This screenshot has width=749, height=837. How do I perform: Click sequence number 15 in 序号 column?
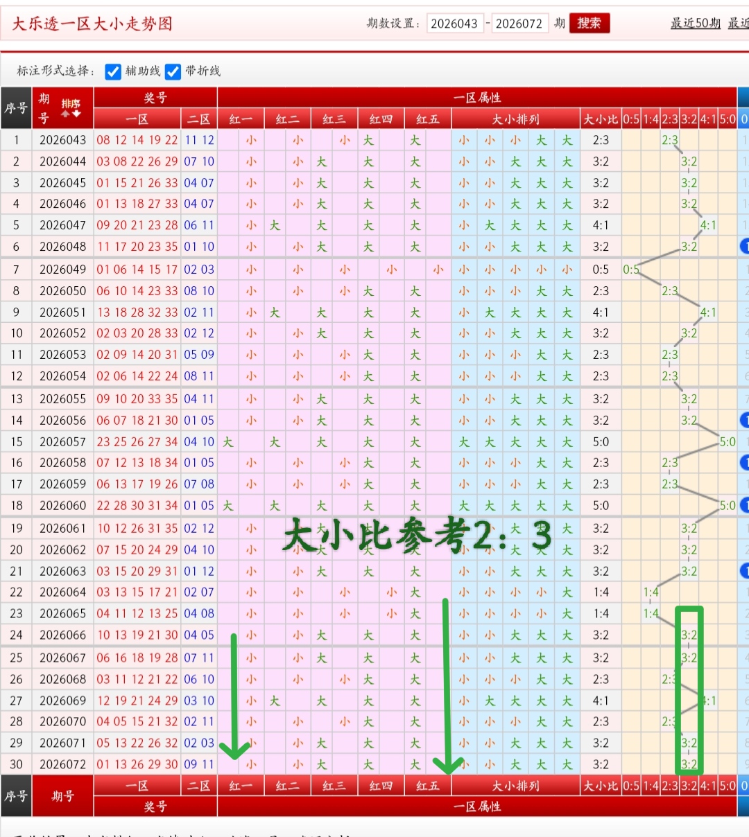(x=17, y=441)
